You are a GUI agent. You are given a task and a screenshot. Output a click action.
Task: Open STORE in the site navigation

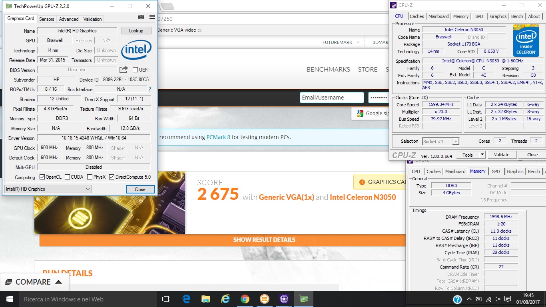pos(368,70)
